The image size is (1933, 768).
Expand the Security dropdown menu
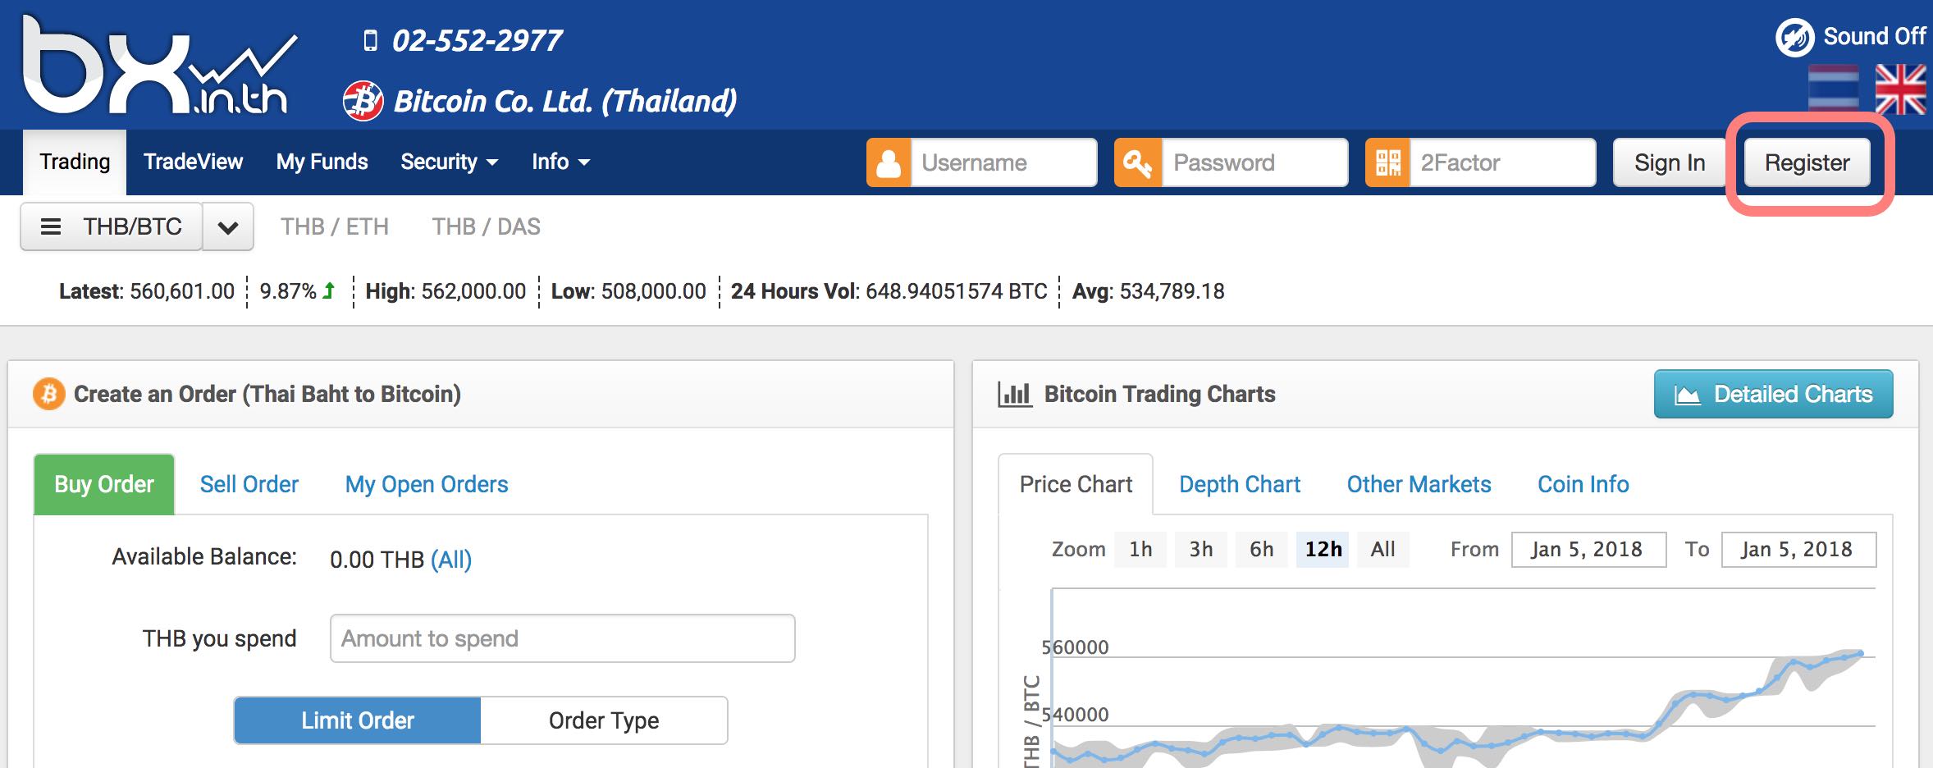click(449, 162)
